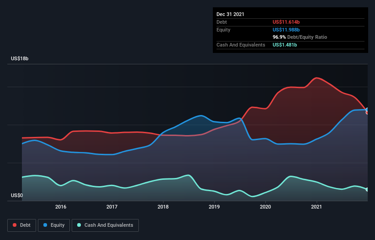Click the US$18b axis label
This screenshot has width=375, height=240.
(20, 58)
